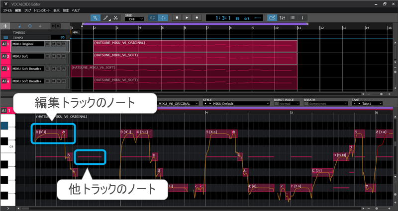
Task: Select previous take with left arrow
Action: [354, 104]
